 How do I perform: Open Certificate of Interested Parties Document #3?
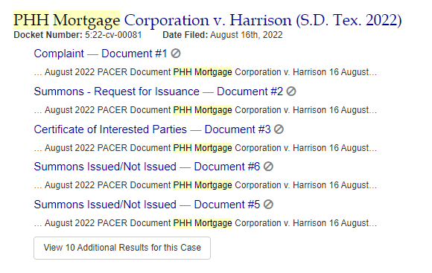point(153,129)
